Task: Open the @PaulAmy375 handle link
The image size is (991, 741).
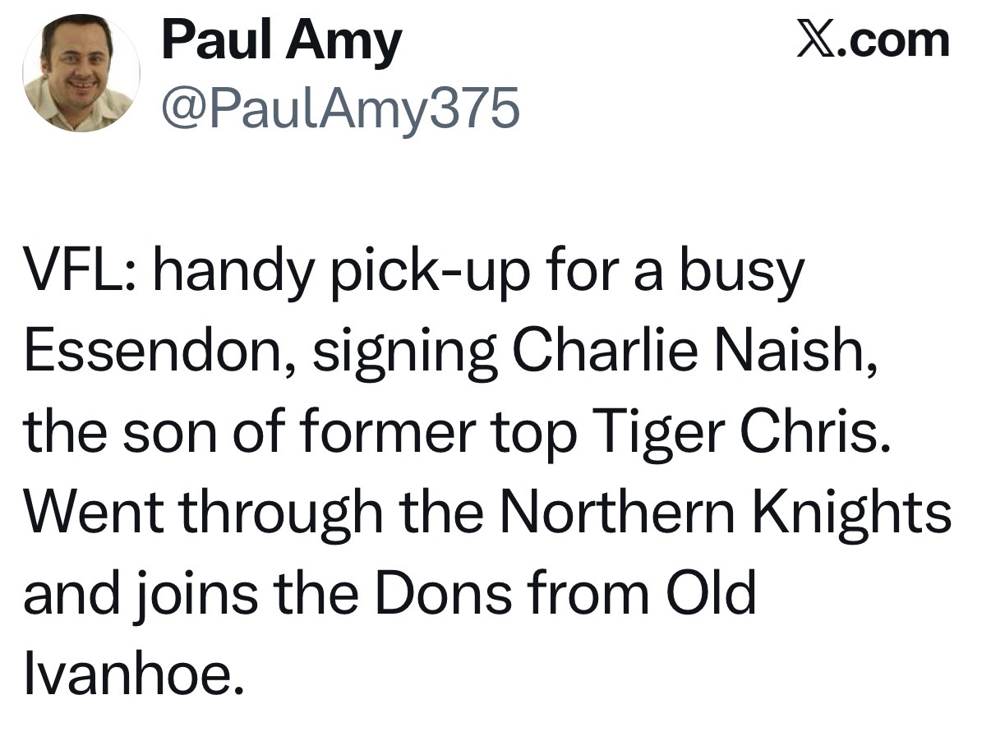Action: click(x=340, y=107)
